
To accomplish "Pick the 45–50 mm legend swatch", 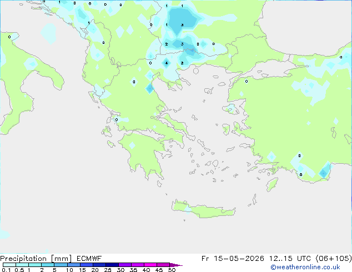I will 163,265.
